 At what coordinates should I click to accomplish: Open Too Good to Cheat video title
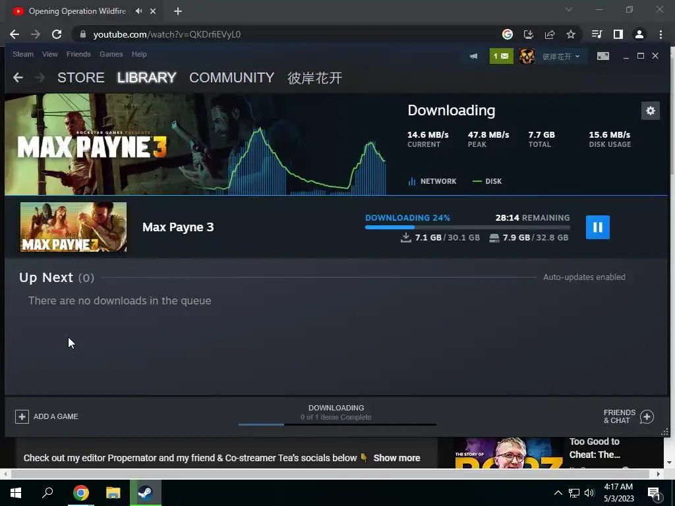(595, 448)
